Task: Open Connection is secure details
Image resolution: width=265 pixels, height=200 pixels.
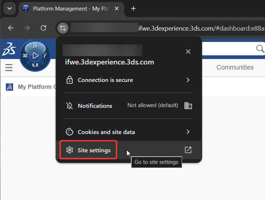Action: (129, 80)
